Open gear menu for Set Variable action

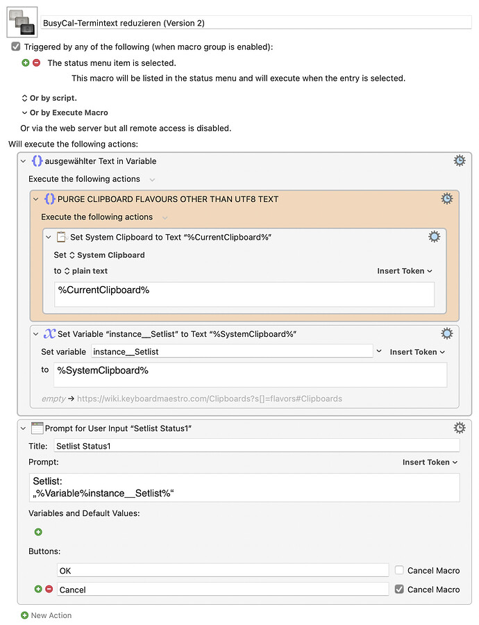pyautogui.click(x=447, y=334)
